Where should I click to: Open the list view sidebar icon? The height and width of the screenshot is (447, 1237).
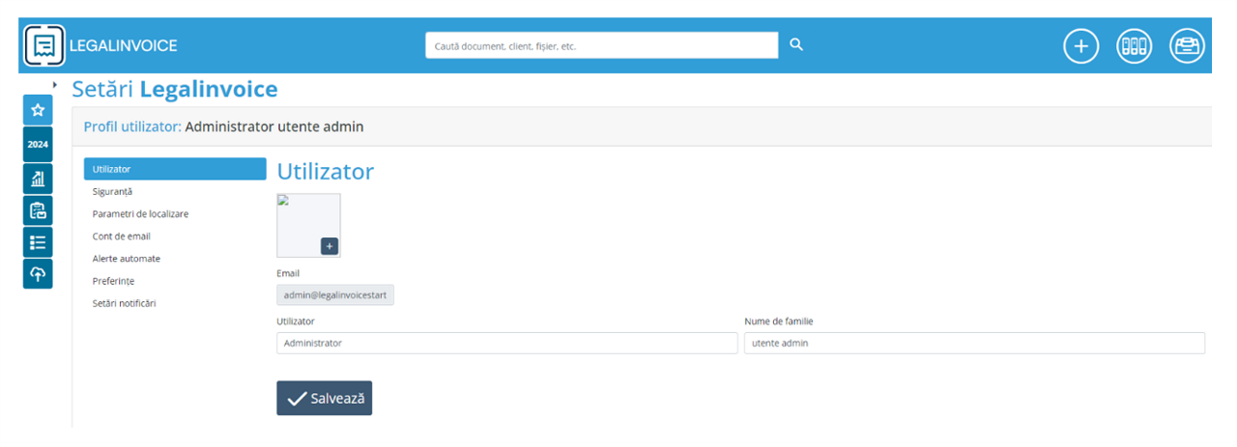point(38,242)
